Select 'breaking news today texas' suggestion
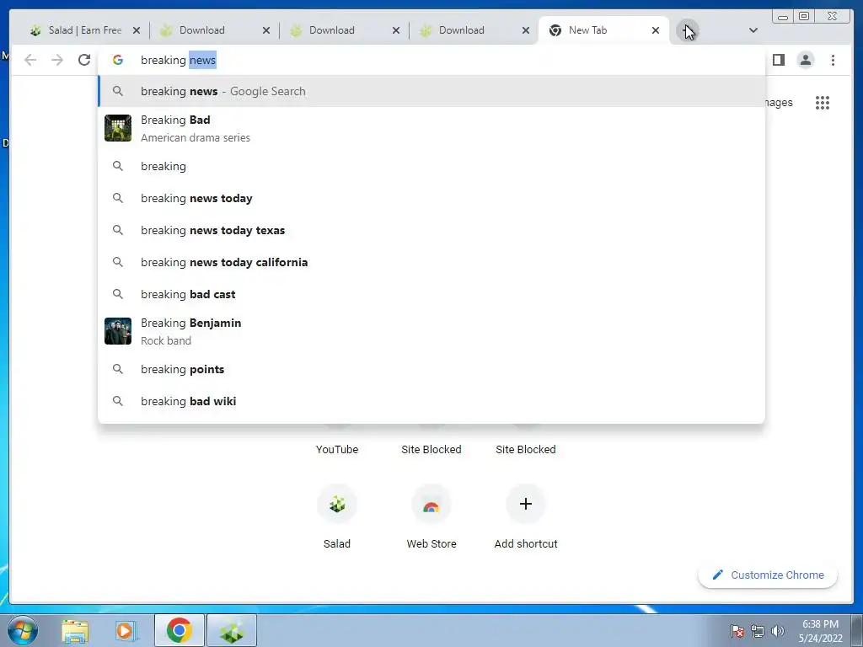The width and height of the screenshot is (863, 647). click(431, 230)
